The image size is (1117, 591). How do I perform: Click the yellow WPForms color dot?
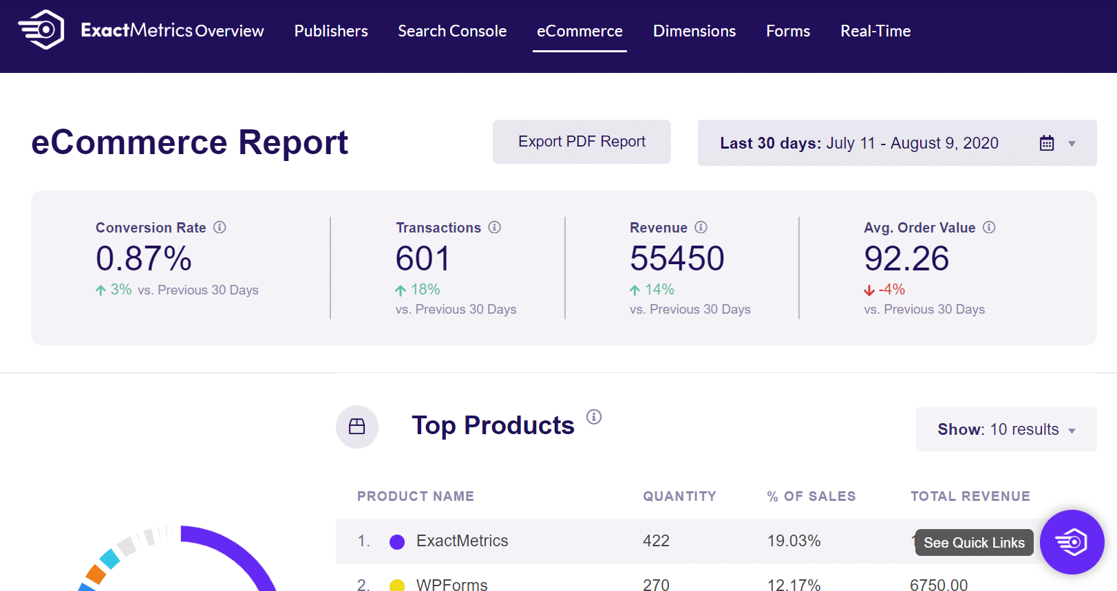(x=397, y=585)
